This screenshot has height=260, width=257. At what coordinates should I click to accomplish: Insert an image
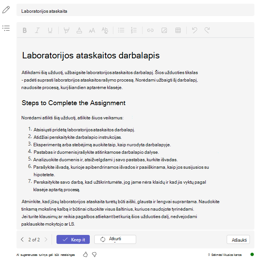tap(164, 30)
